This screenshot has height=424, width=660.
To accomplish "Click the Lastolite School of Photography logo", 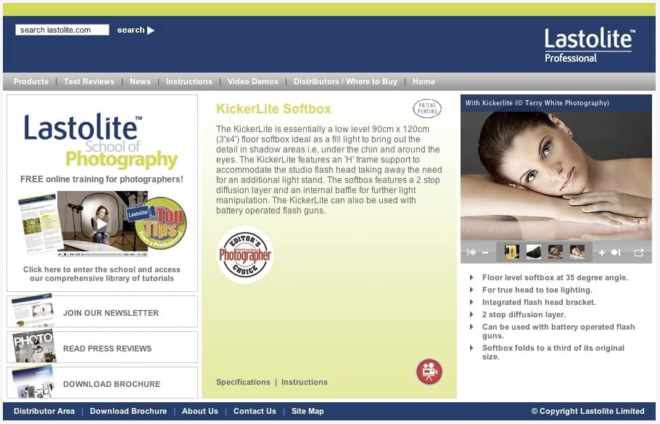I will click(101, 141).
